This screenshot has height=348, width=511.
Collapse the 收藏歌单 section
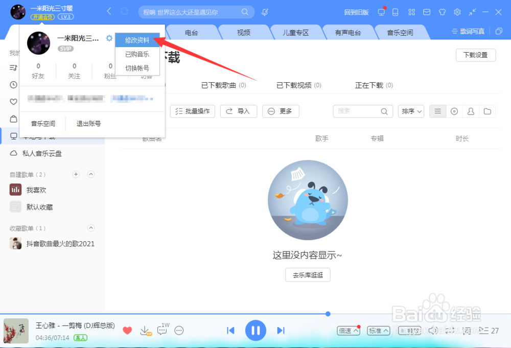click(x=91, y=228)
